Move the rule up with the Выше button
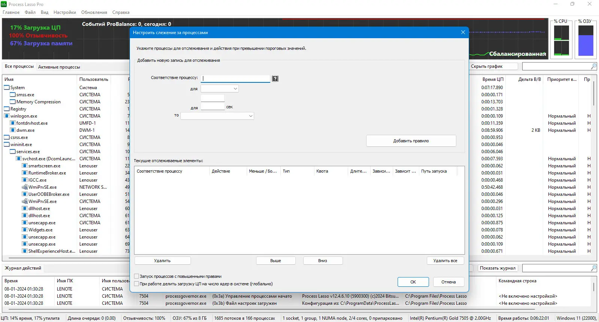Image resolution: width=599 pixels, height=322 pixels. 276,261
